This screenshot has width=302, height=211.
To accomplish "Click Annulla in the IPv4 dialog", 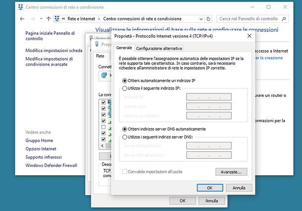I will click(x=239, y=188).
